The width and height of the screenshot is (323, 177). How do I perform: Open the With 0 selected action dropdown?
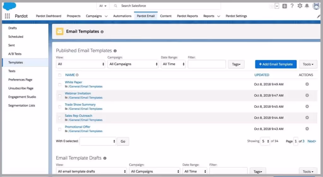[98, 141]
